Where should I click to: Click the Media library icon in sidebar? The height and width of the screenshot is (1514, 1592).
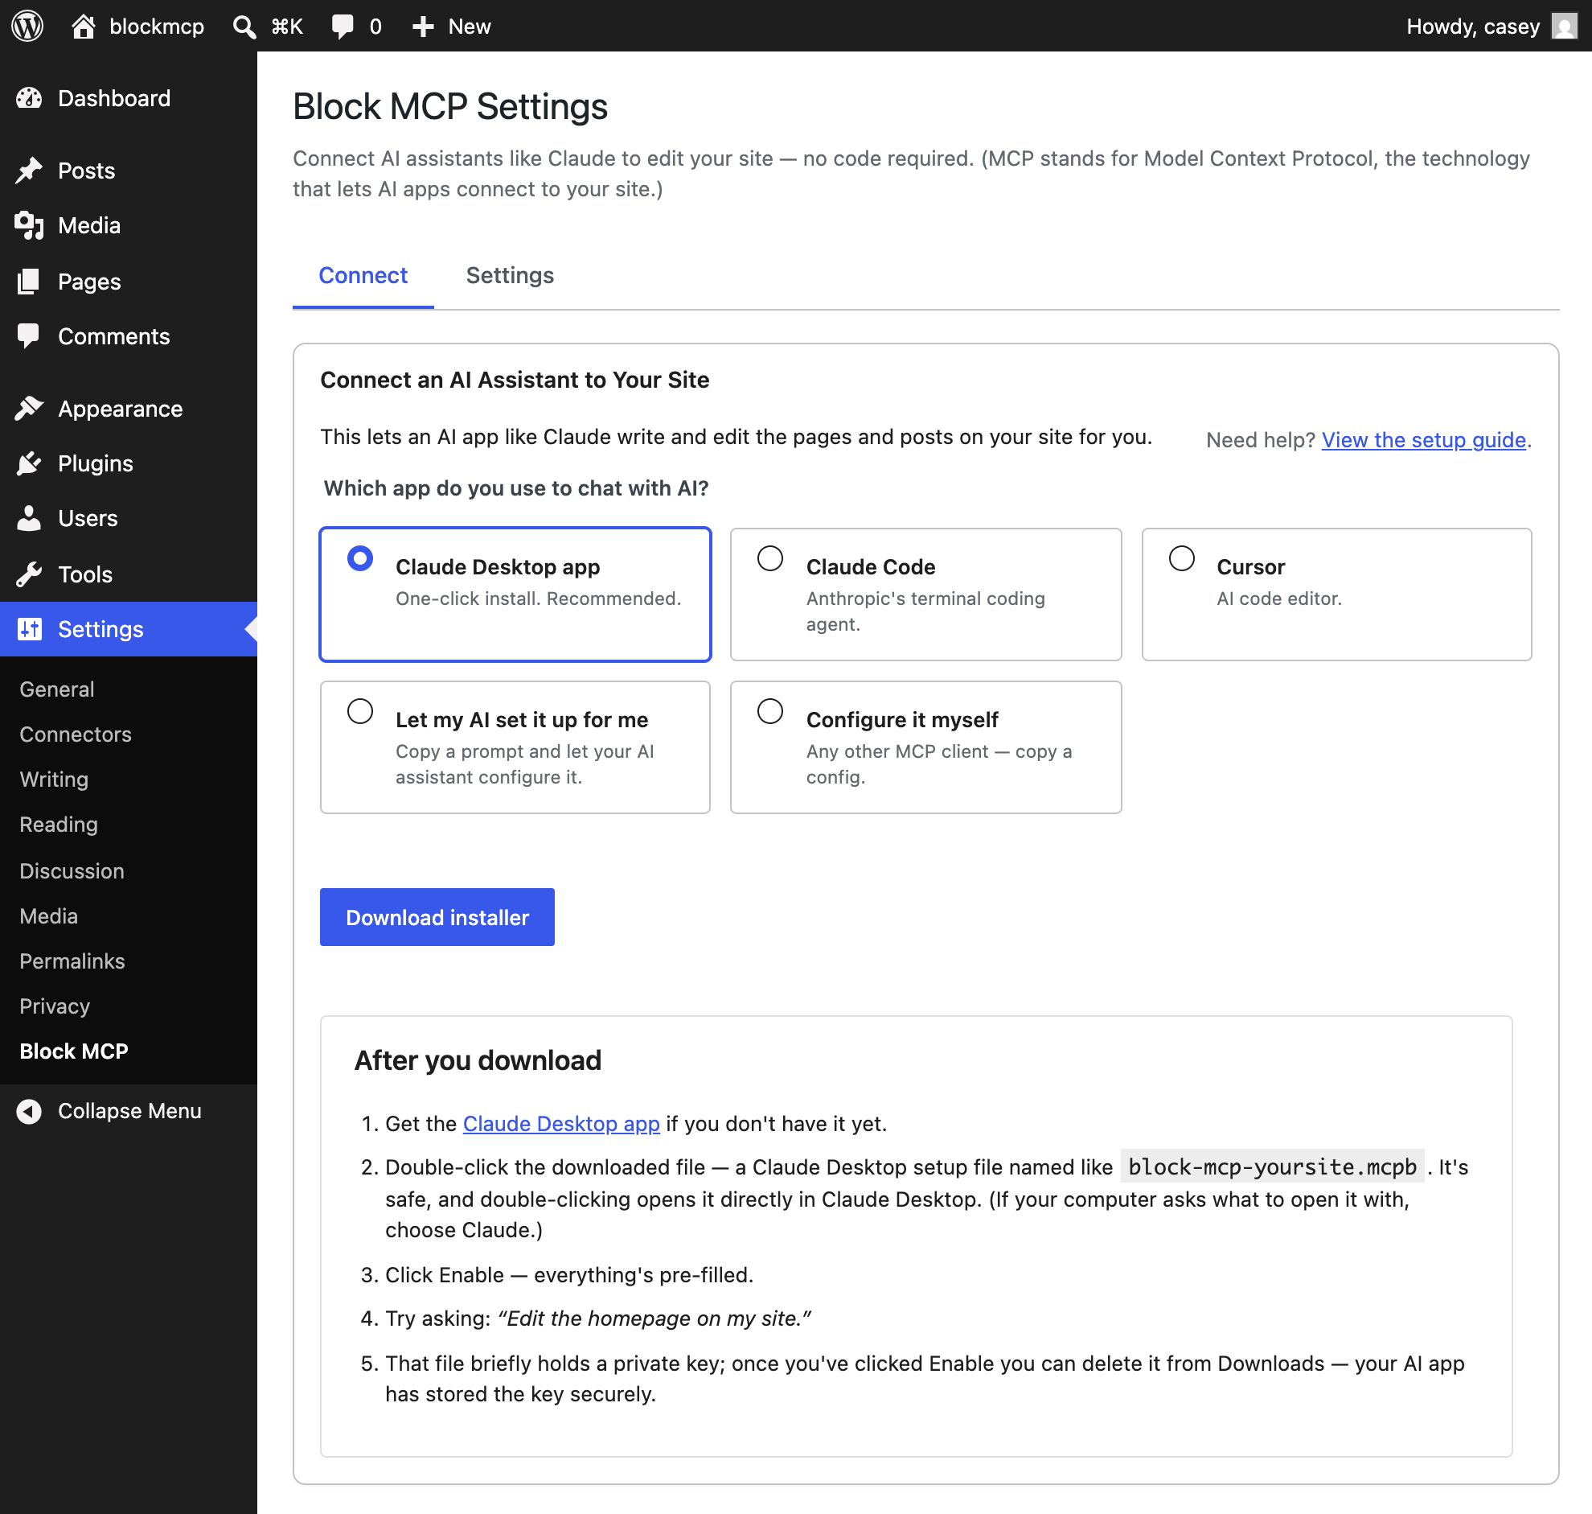29,225
